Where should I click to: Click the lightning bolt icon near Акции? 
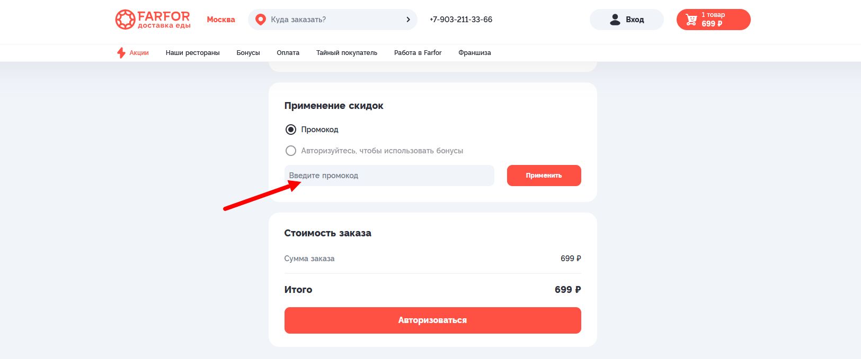(x=120, y=52)
